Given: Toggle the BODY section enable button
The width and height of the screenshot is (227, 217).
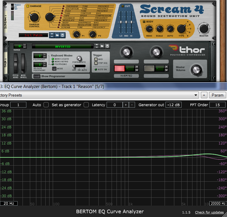Looking at the screenshot, I should point(144,22).
